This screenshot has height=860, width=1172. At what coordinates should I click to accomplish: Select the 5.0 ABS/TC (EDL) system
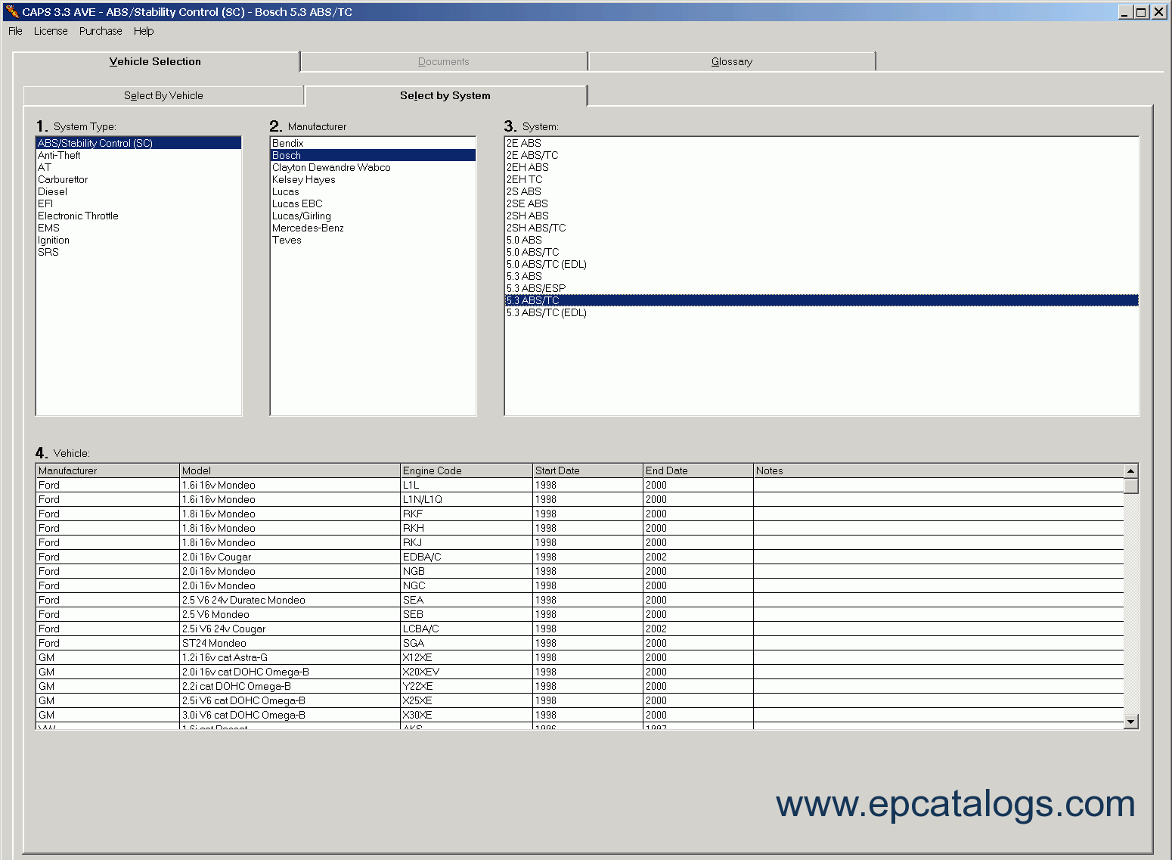point(822,264)
